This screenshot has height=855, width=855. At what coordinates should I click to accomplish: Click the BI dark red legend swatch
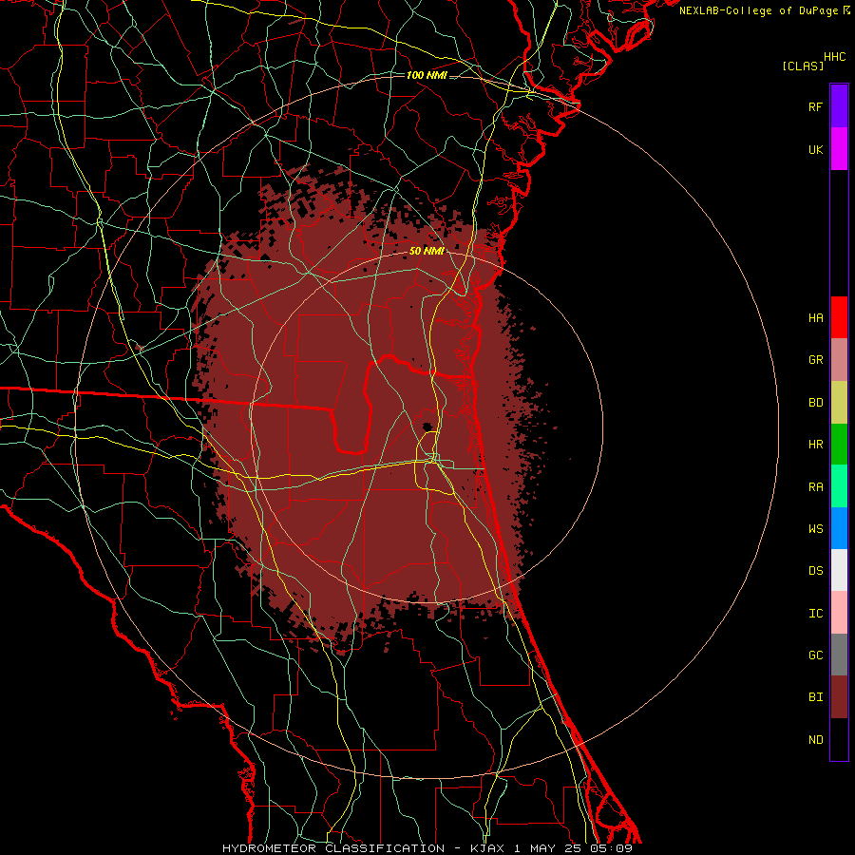coord(839,697)
